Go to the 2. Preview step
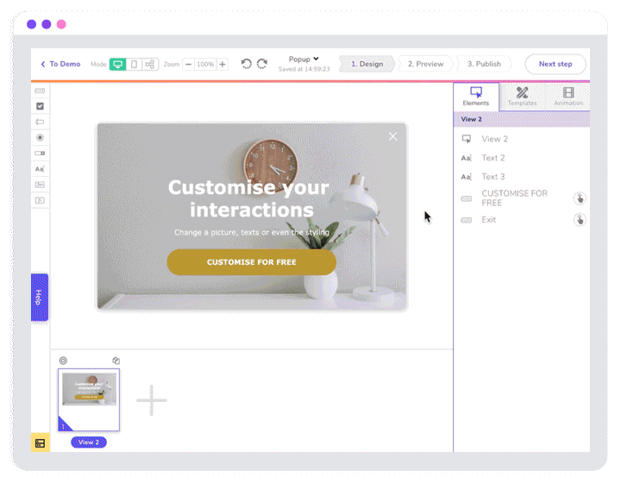Viewport: 621px width, 483px height. pos(426,64)
